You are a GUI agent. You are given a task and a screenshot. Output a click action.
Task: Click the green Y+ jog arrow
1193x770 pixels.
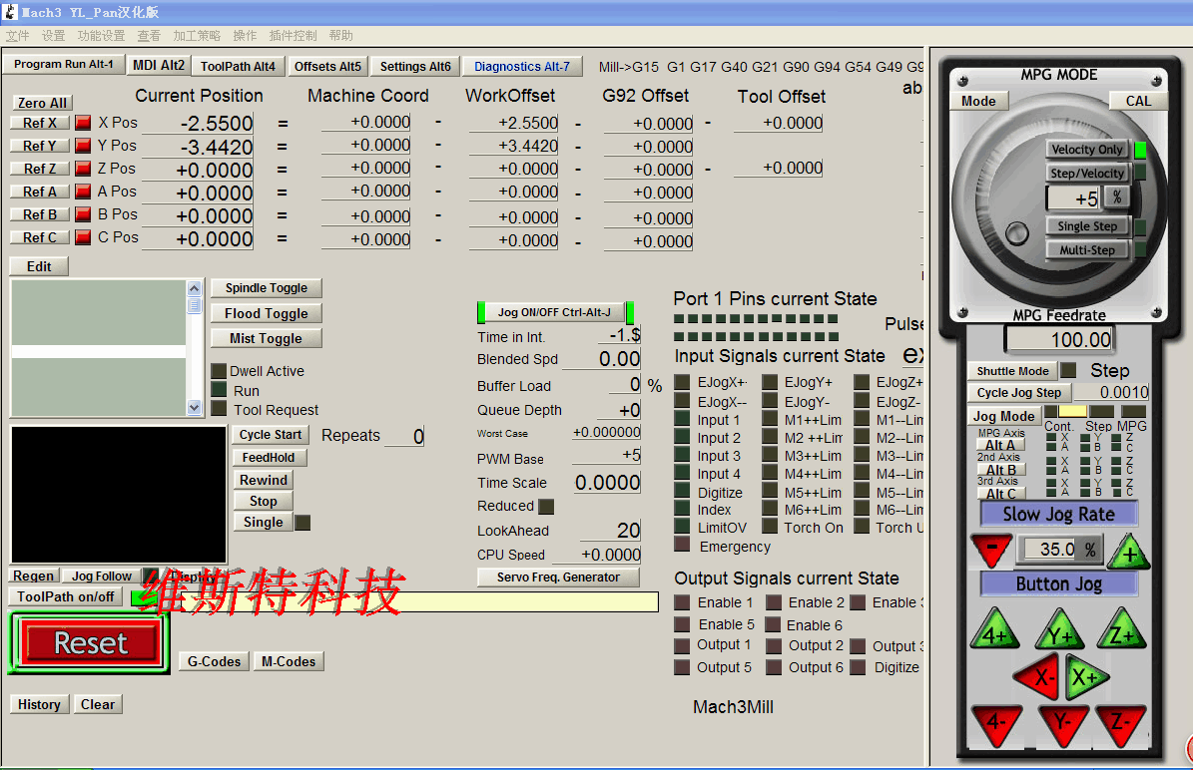point(1060,629)
